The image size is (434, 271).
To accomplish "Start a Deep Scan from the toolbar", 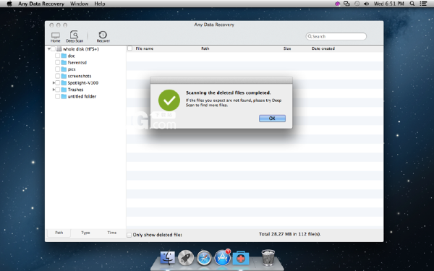I will [75, 37].
